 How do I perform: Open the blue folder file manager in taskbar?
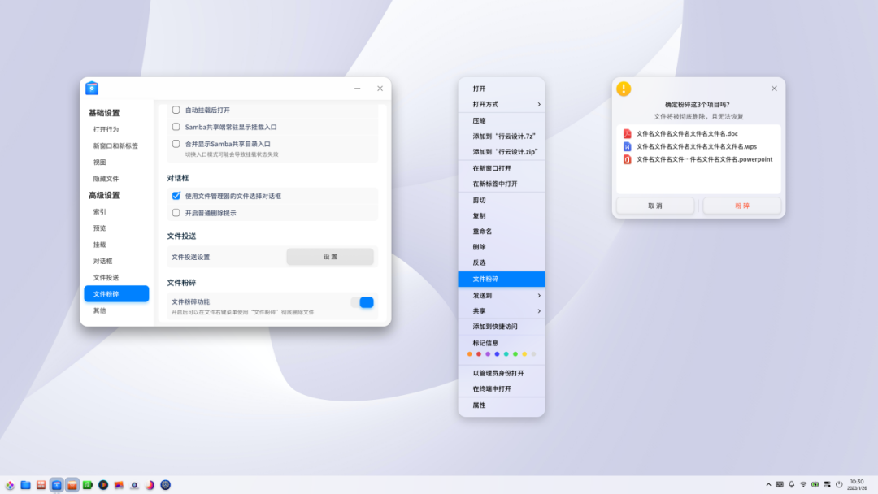tap(26, 485)
